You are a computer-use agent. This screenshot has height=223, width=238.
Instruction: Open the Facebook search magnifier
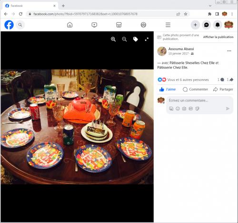coord(20,25)
